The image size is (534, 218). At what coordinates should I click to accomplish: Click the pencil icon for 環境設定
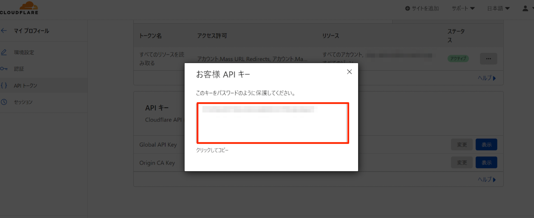pos(4,52)
